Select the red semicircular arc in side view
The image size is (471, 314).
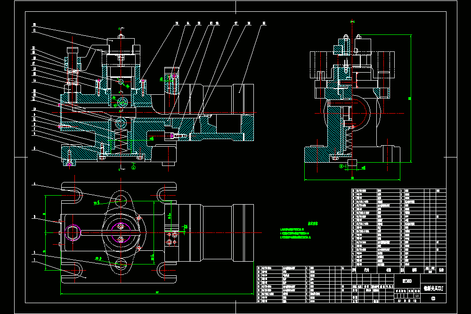(360, 113)
